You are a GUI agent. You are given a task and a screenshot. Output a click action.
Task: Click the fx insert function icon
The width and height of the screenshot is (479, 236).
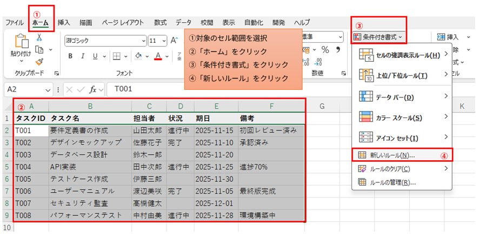pos(93,89)
